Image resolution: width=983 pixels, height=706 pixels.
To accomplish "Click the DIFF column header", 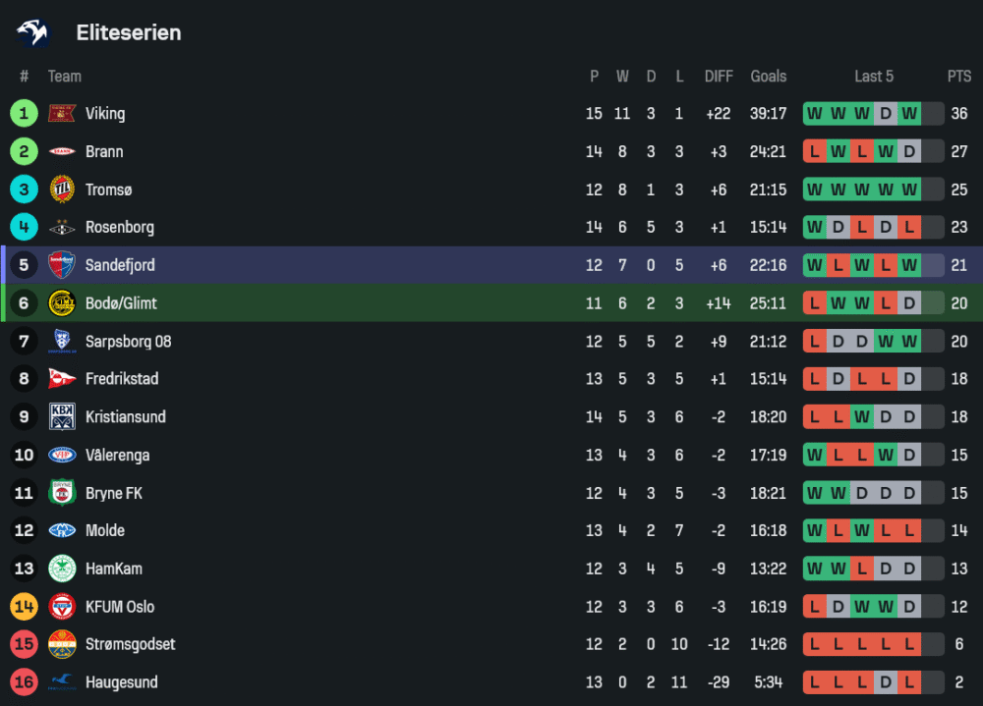I will 719,77.
